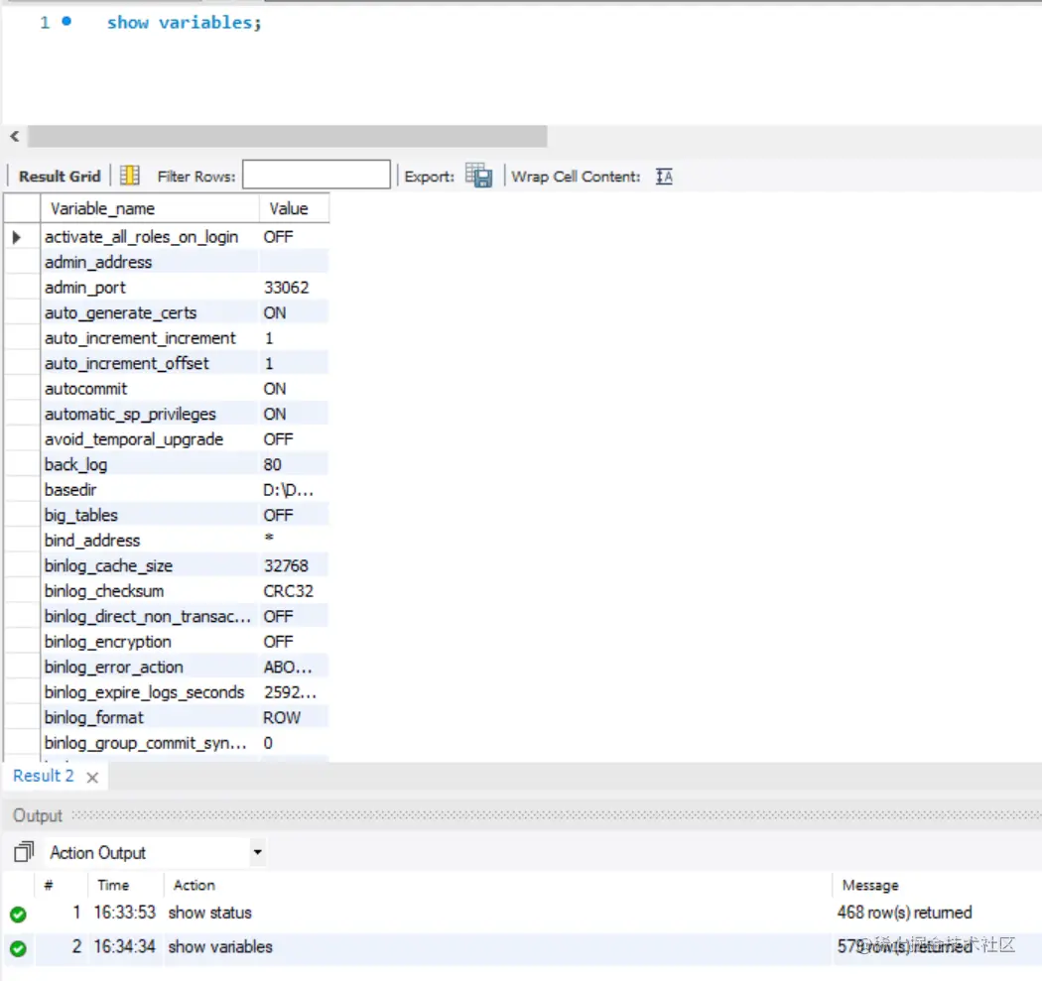Select the admin_port cell
Viewport: 1042px width, 981px height.
150,288
